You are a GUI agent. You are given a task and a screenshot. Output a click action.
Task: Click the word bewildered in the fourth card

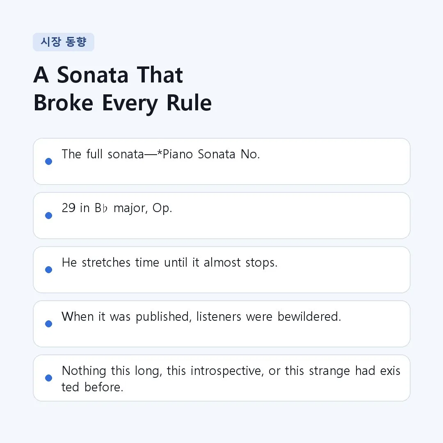click(x=309, y=316)
